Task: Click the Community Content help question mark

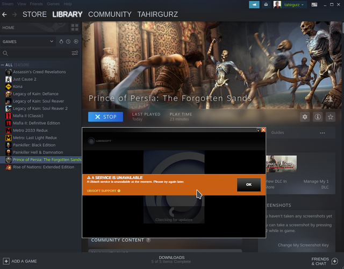Action: coord(148,240)
